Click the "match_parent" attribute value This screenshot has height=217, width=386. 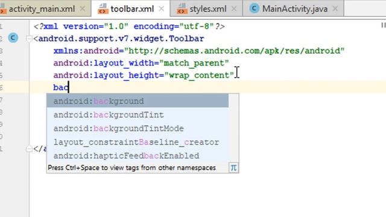(x=194, y=63)
